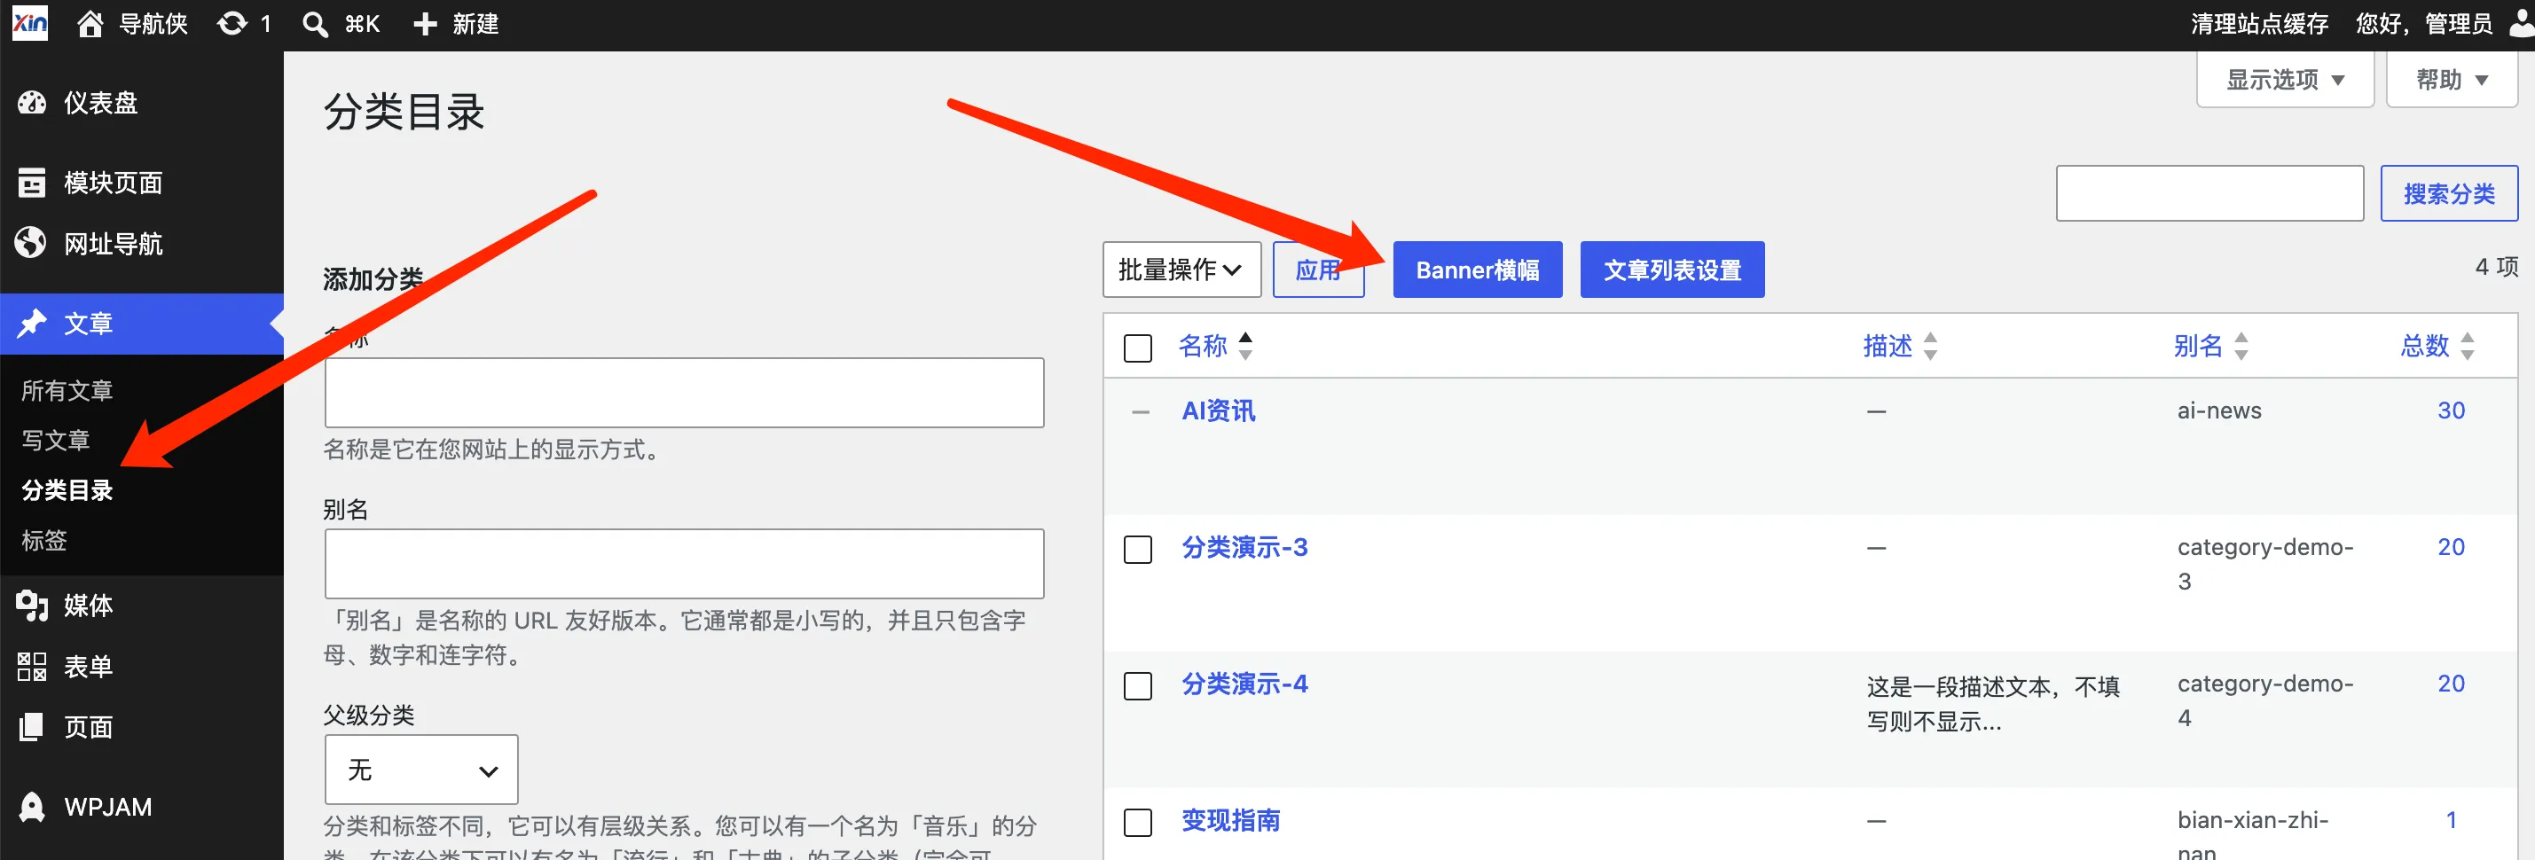
Task: Open 所有文章 in the sidebar
Action: [67, 391]
